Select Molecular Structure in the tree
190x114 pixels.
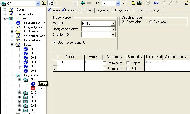point(34,36)
